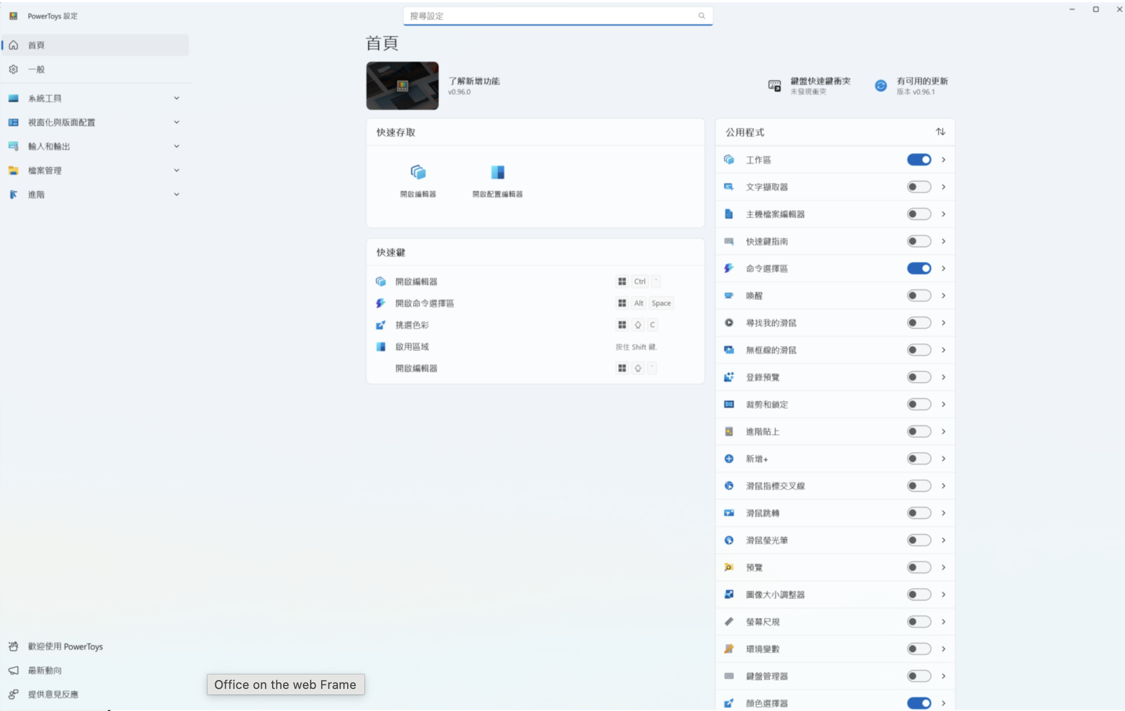Open the 一般 settings page
Viewport: 1125px width, 711px height.
pyautogui.click(x=36, y=70)
